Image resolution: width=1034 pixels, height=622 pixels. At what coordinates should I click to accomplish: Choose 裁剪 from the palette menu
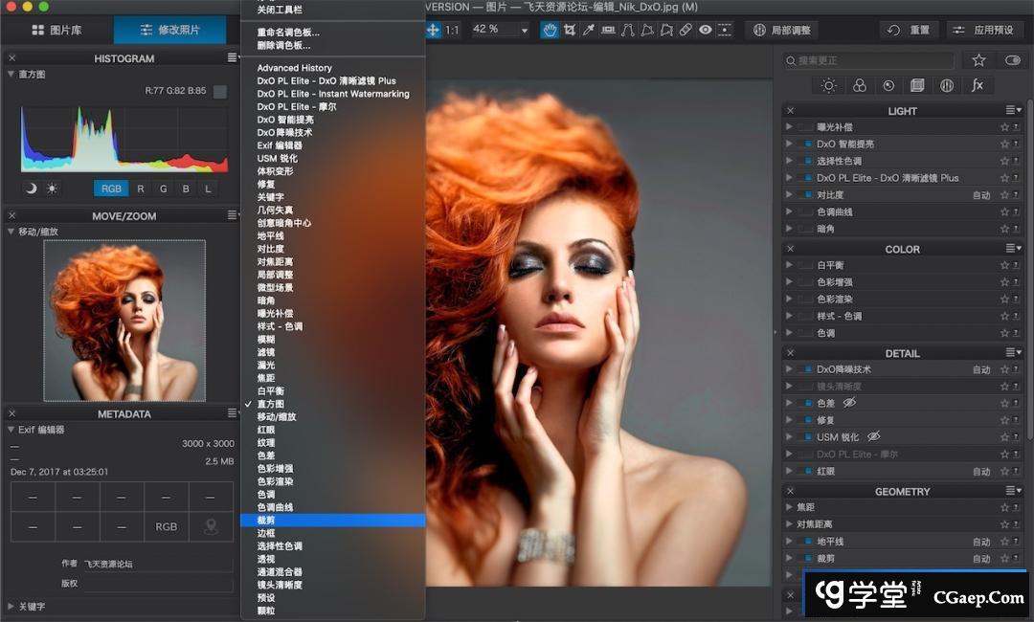(x=266, y=520)
